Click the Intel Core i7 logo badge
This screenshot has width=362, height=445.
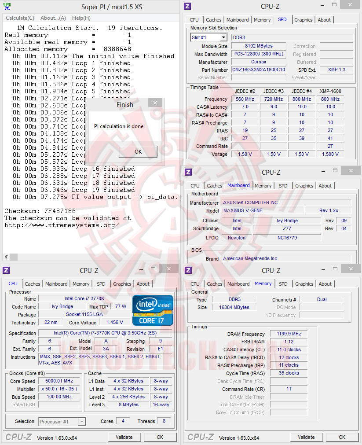[x=153, y=310]
